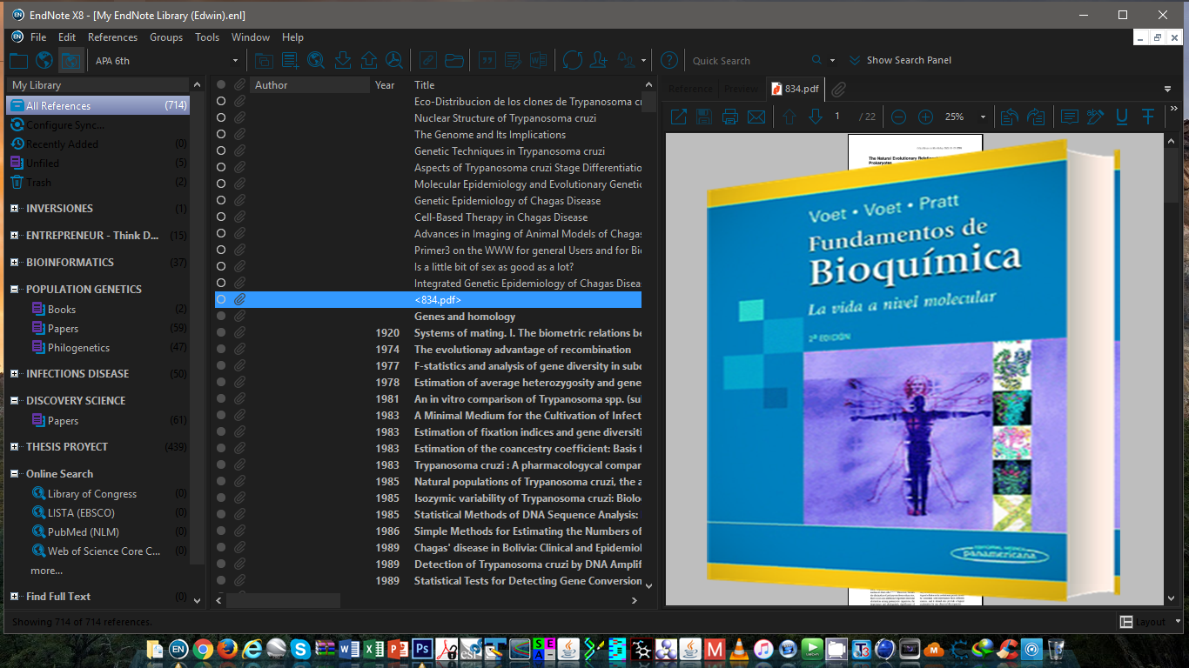
Task: Print the 834.pdf document
Action: [x=729, y=116]
